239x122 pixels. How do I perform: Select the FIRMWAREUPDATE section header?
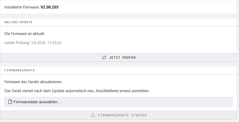20,70
